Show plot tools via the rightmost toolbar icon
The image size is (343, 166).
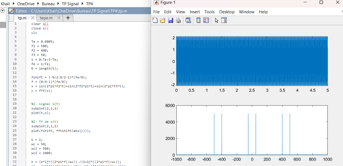[x=224, y=20]
